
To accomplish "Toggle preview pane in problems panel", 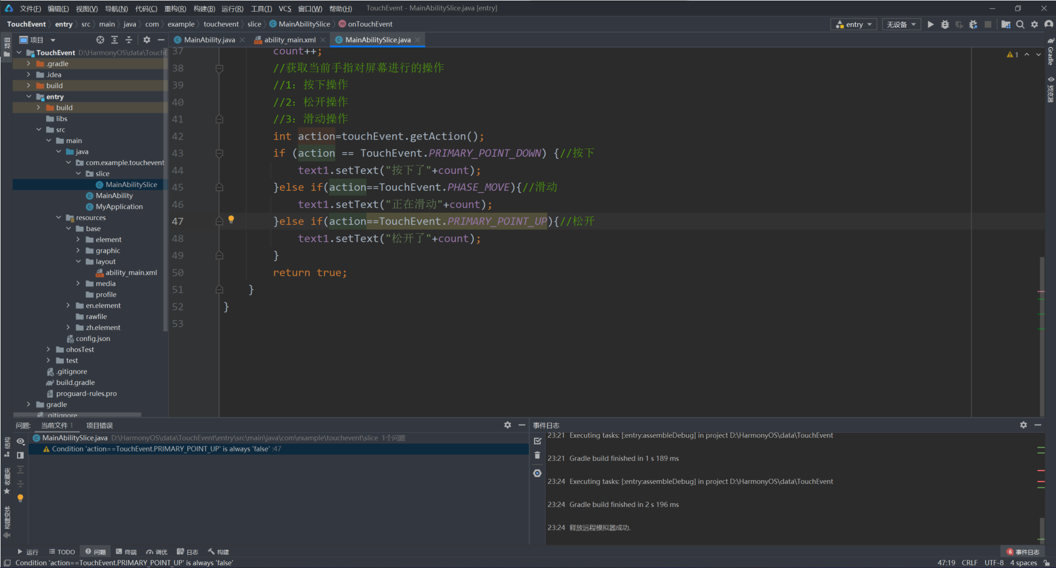I will [20, 455].
